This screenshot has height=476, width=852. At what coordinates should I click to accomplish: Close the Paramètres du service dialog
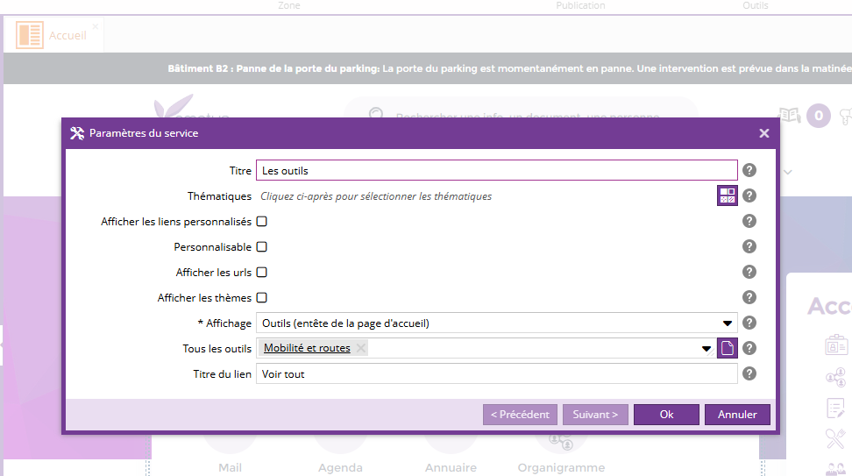(x=763, y=133)
